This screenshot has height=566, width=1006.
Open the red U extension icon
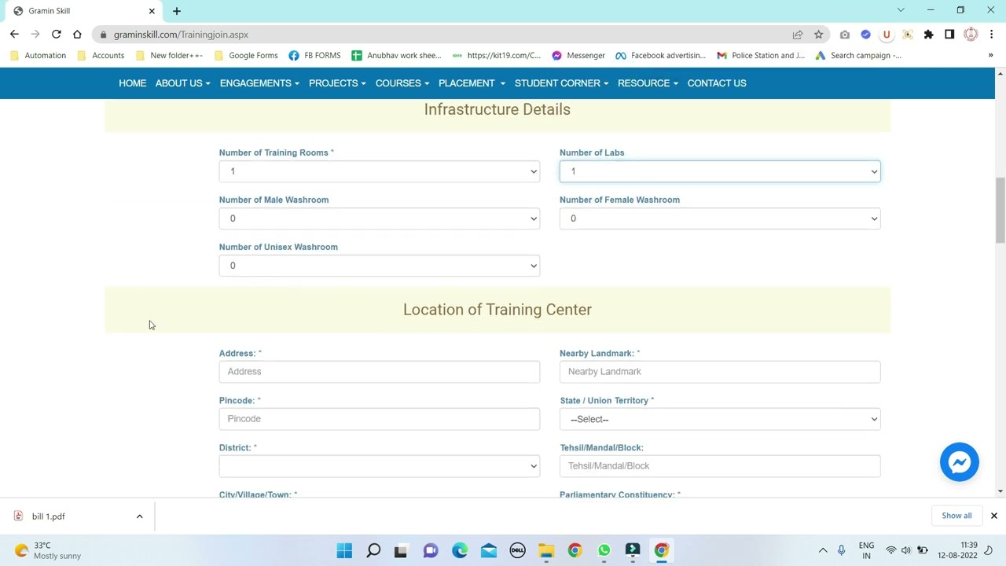pos(887,35)
